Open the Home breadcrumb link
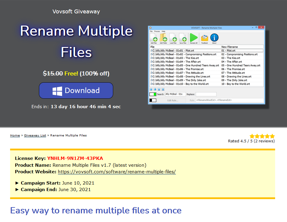The image size is (287, 222). tap(15, 136)
